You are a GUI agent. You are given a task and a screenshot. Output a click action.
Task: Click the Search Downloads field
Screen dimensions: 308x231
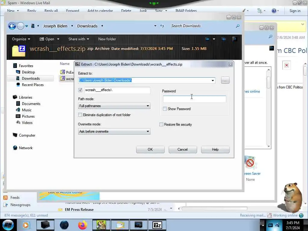tap(202, 26)
